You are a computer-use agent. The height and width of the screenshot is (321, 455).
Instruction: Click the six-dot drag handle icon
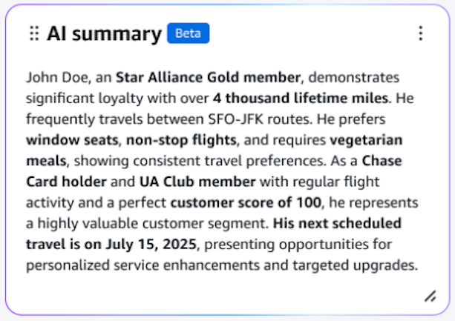pyautogui.click(x=33, y=33)
